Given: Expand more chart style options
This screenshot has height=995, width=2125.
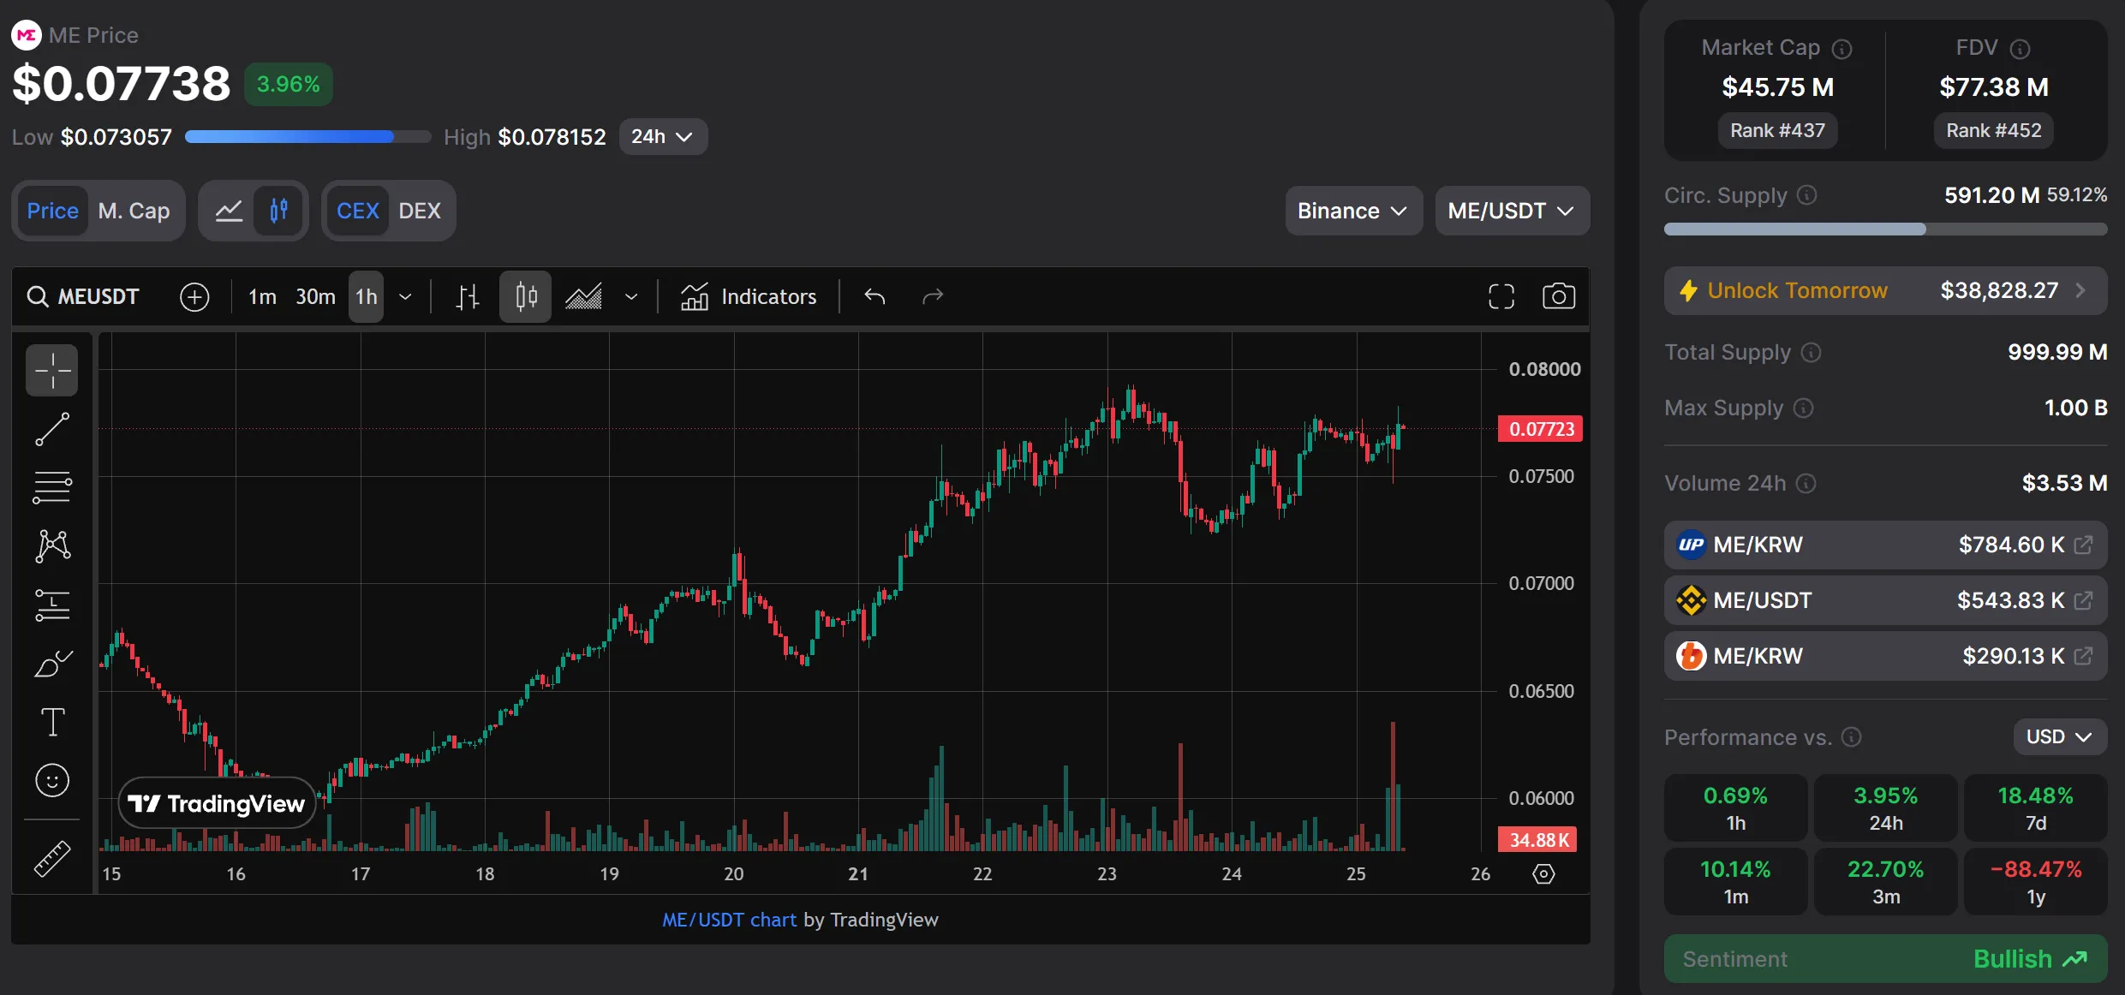Looking at the screenshot, I should [631, 296].
